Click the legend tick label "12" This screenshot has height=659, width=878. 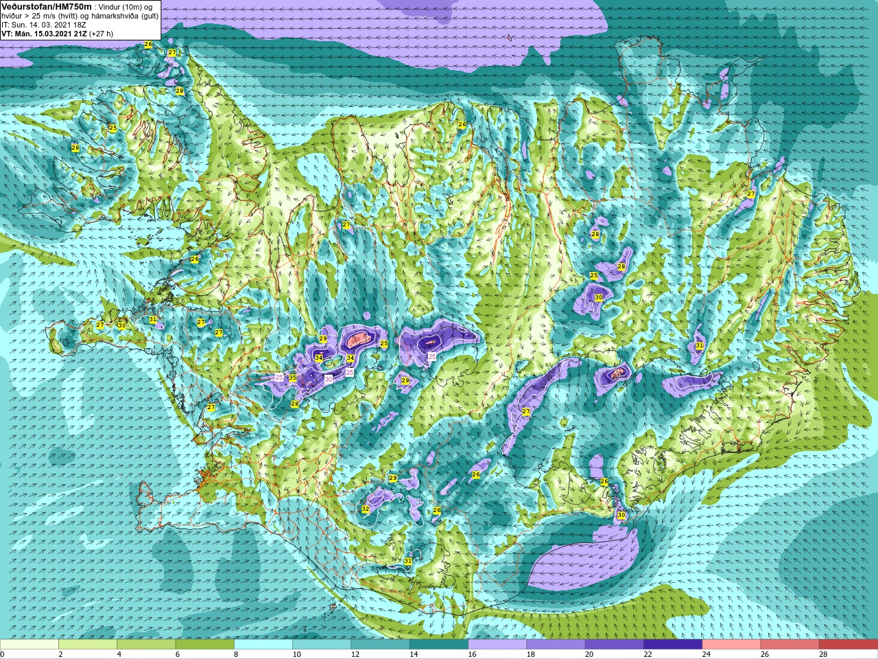pos(355,654)
